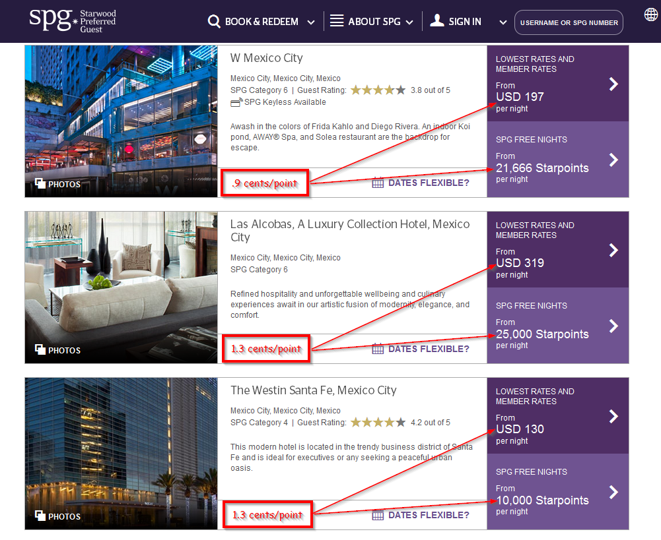Image resolution: width=661 pixels, height=540 pixels.
Task: Click Dates Flexible link for W Mexico City
Action: pos(429,183)
